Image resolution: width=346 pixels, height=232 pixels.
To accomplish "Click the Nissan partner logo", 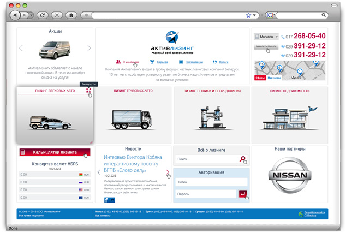I will 290,175.
